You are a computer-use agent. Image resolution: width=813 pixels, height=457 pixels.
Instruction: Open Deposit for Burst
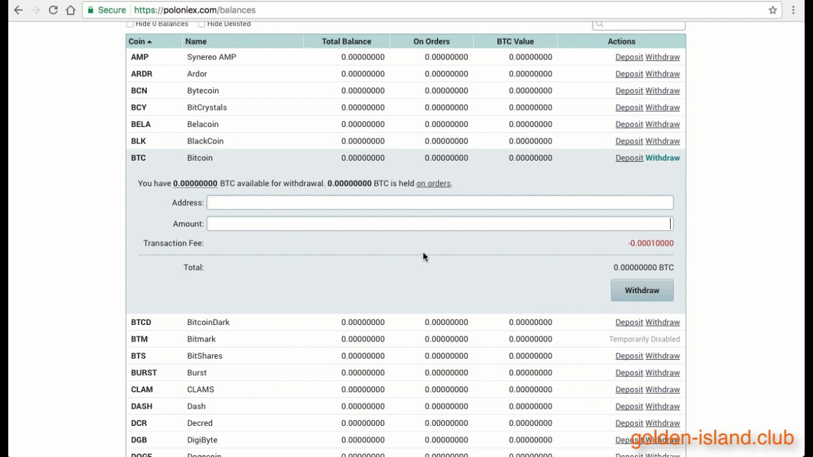click(629, 373)
